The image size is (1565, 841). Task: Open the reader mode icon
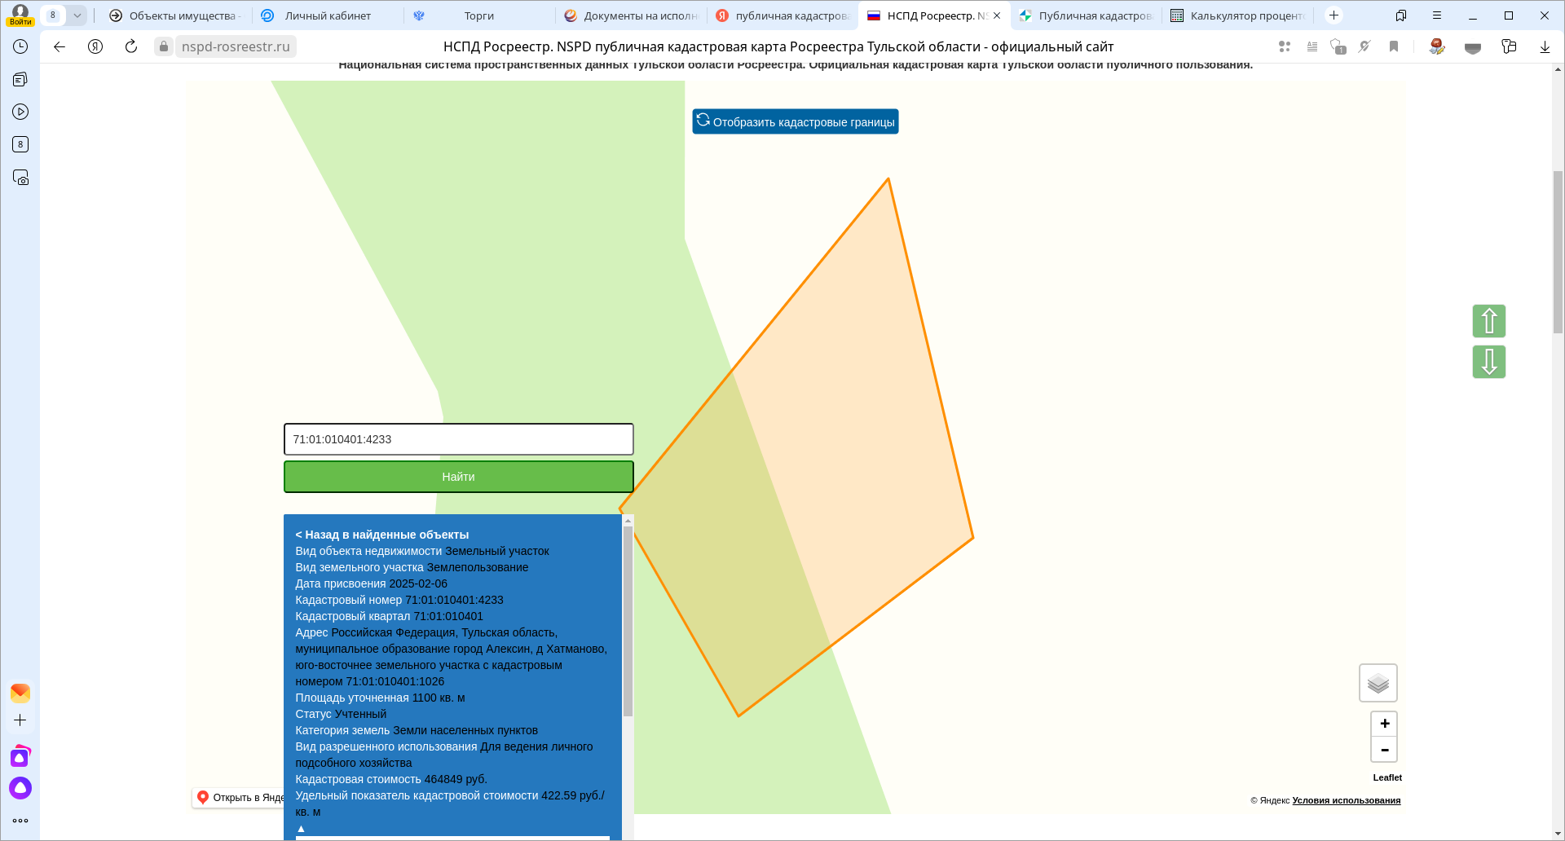[x=1312, y=46]
